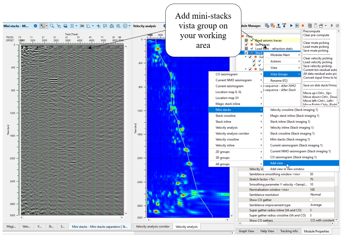Open the Help View tab
Screen dimensions: 341x235
[x=267, y=231]
